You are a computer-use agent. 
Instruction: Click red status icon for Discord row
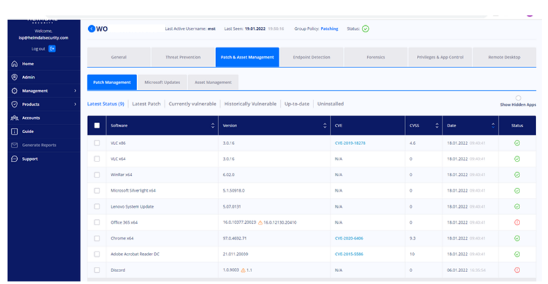518,270
